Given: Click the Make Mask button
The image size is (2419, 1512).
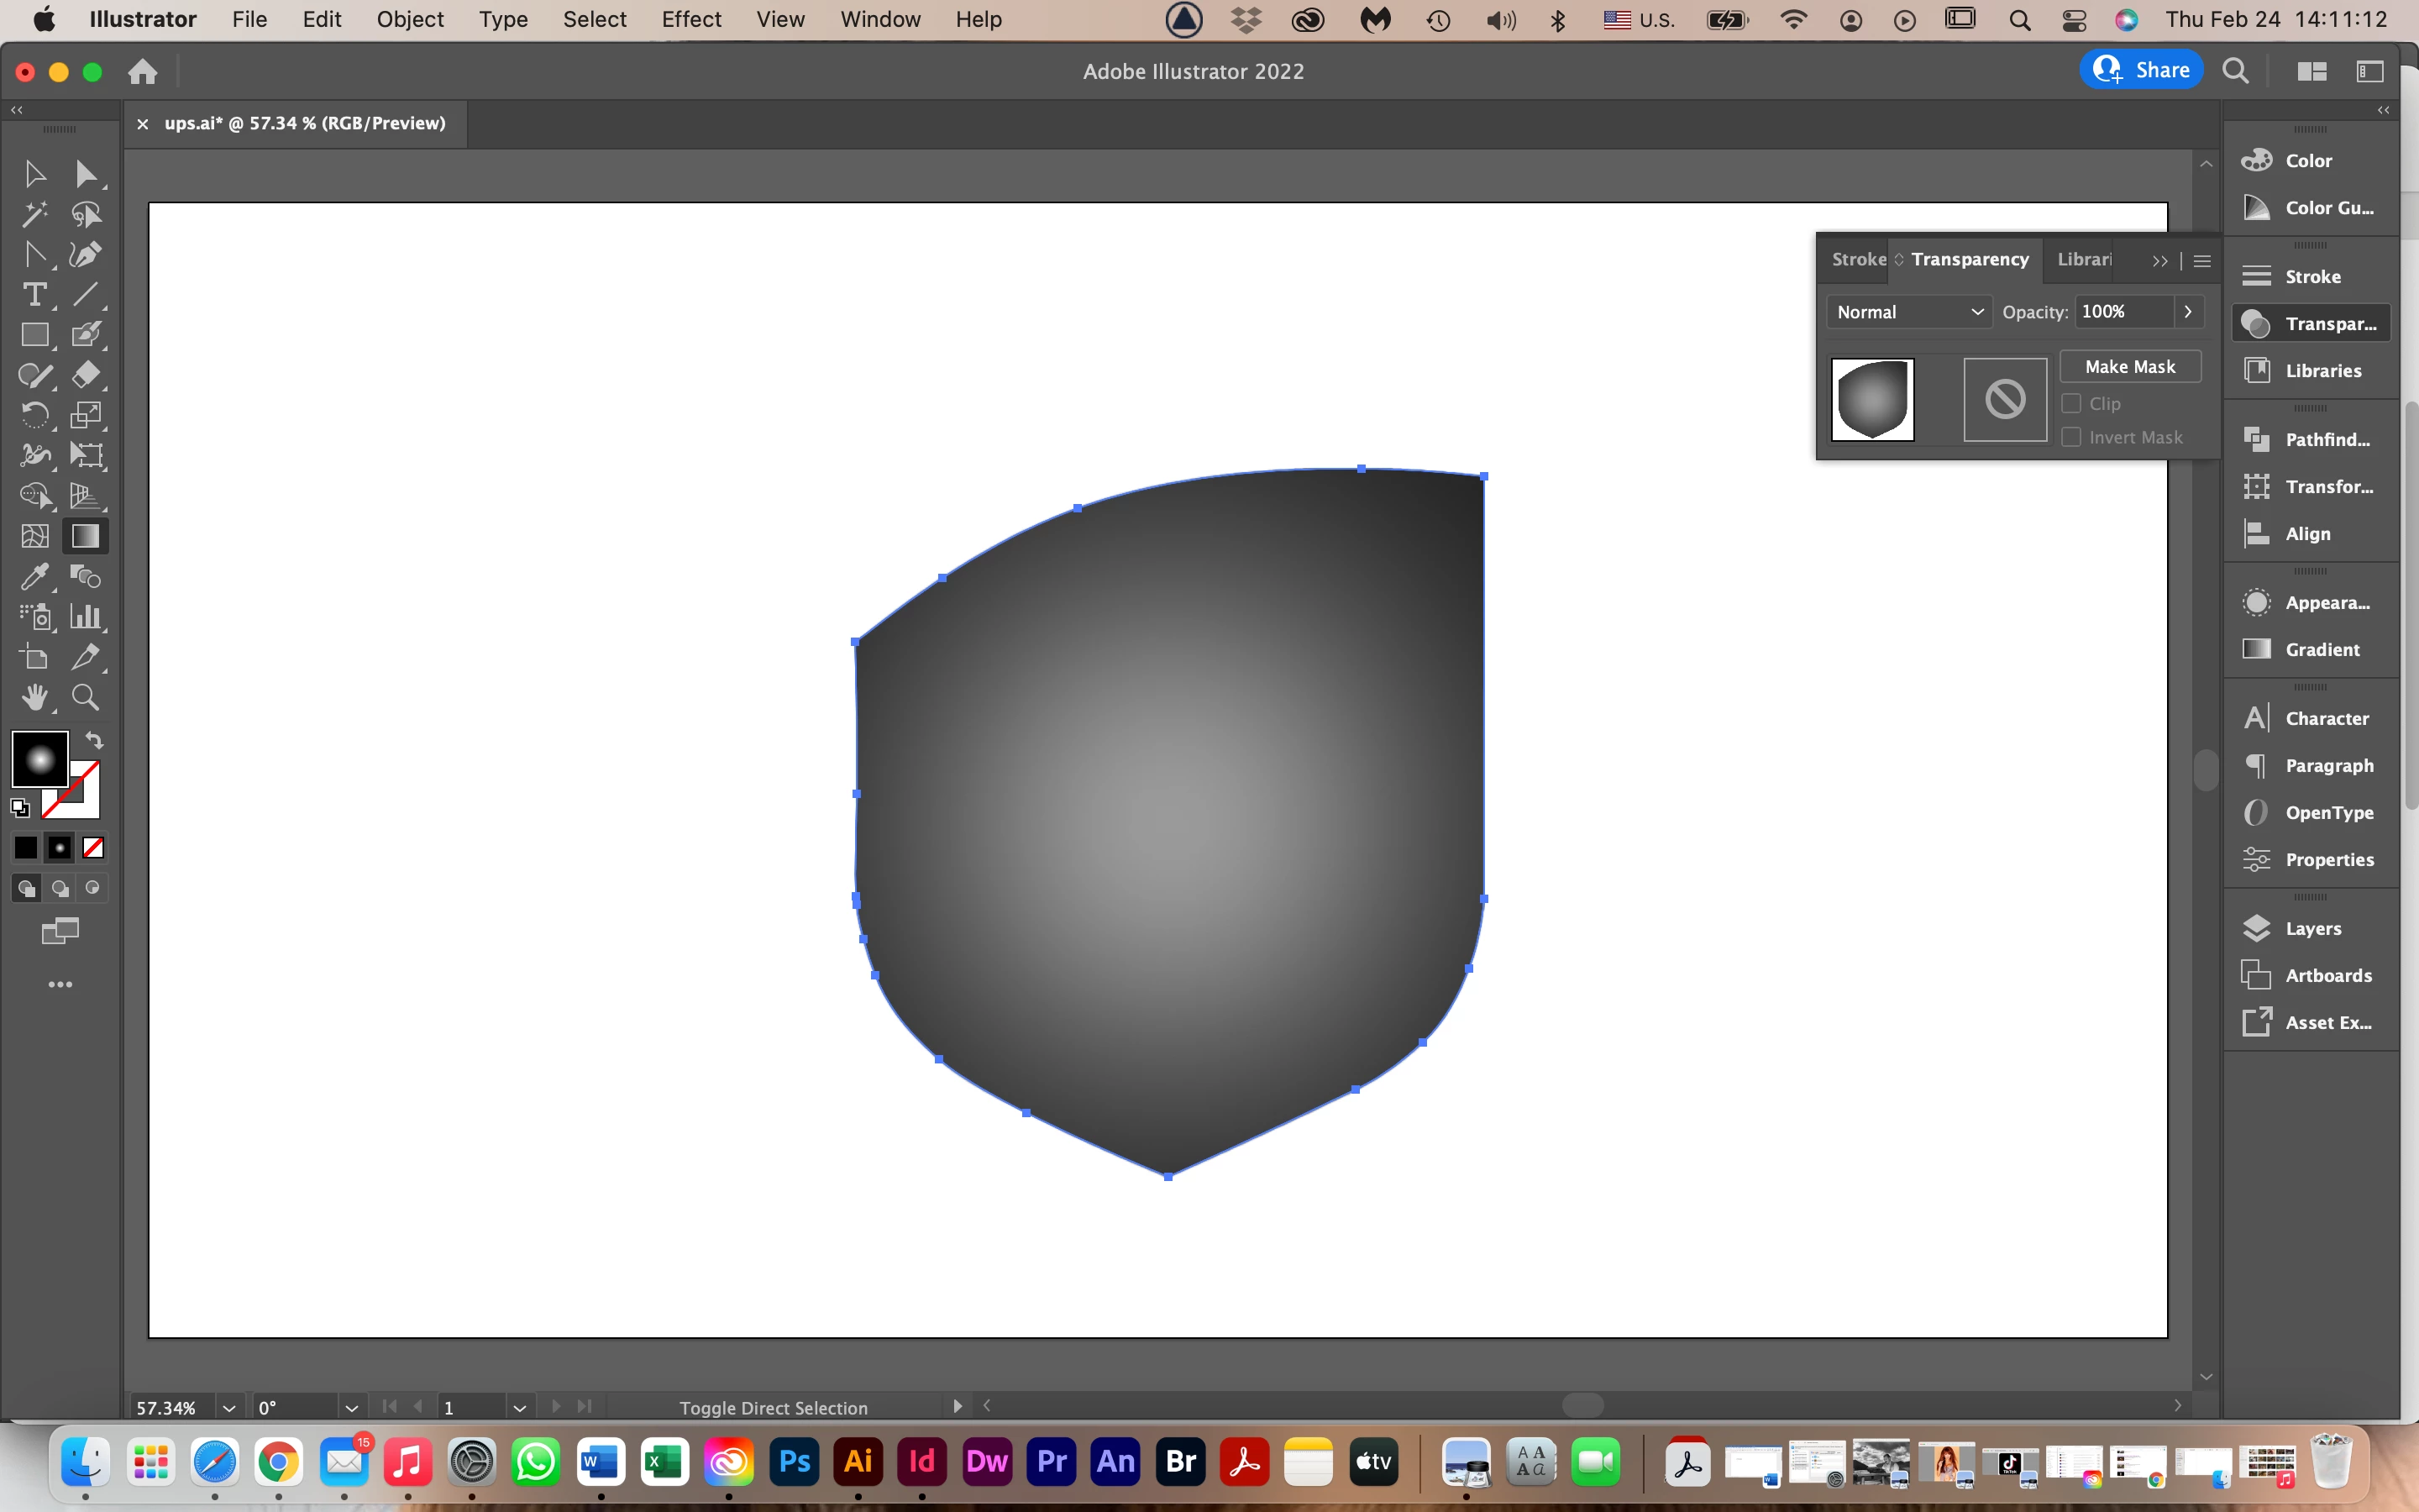Looking at the screenshot, I should pos(2129,367).
